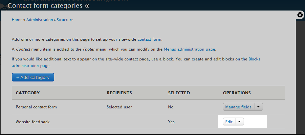Screen dimensions: 305x135
Task: Click the SELECTED column header
Action: 179,93
